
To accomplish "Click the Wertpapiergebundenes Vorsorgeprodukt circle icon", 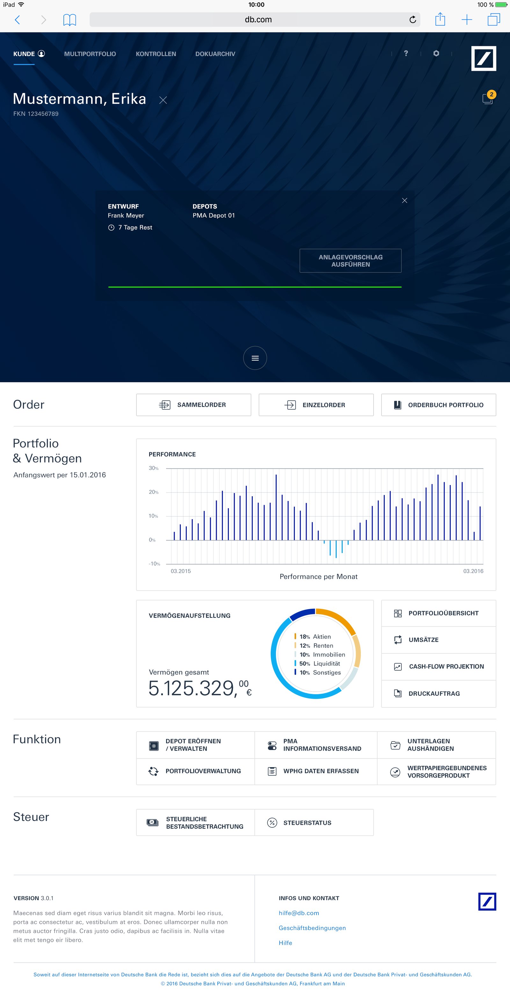I will click(395, 772).
